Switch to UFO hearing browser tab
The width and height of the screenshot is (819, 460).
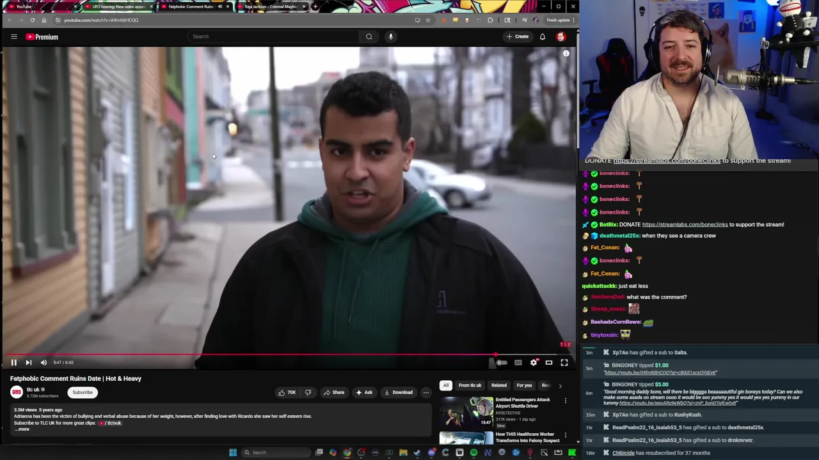point(118,6)
